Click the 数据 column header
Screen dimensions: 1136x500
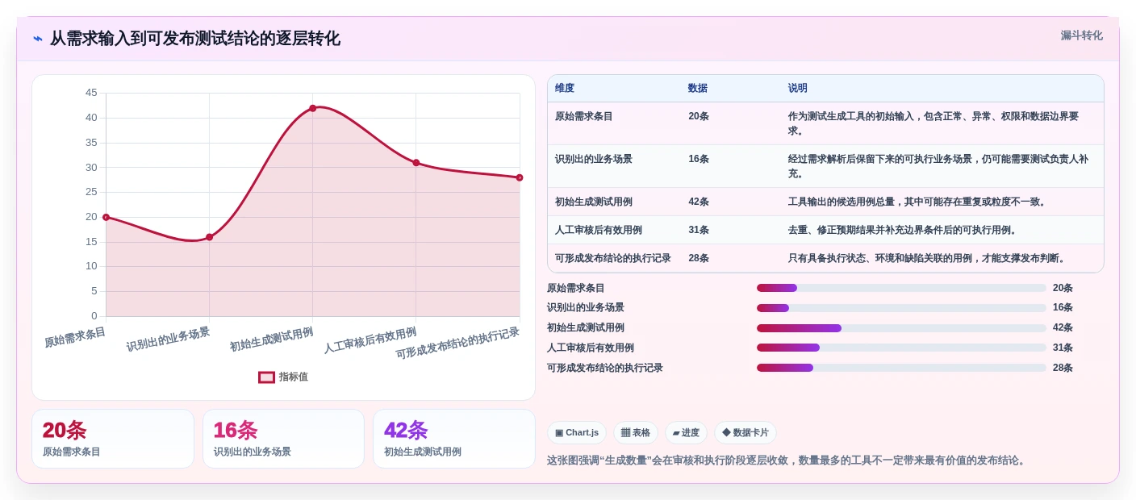pyautogui.click(x=698, y=88)
